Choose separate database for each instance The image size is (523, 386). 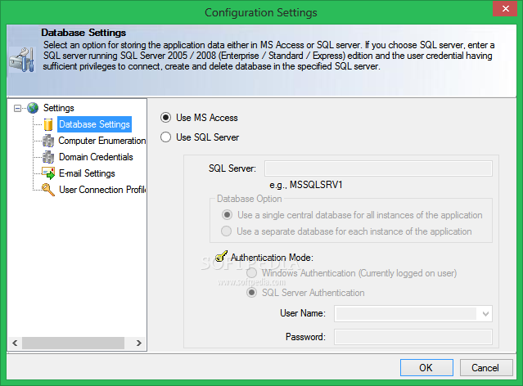[x=226, y=231]
